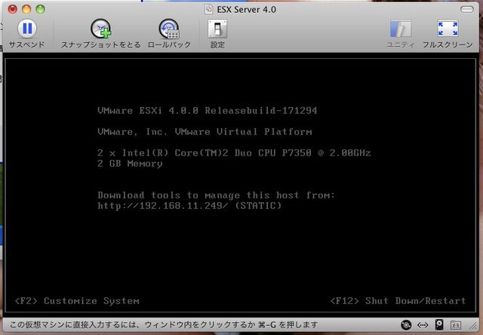Click the ESX Server 4.0 title document icon
The width and height of the screenshot is (483, 335).
pos(208,9)
